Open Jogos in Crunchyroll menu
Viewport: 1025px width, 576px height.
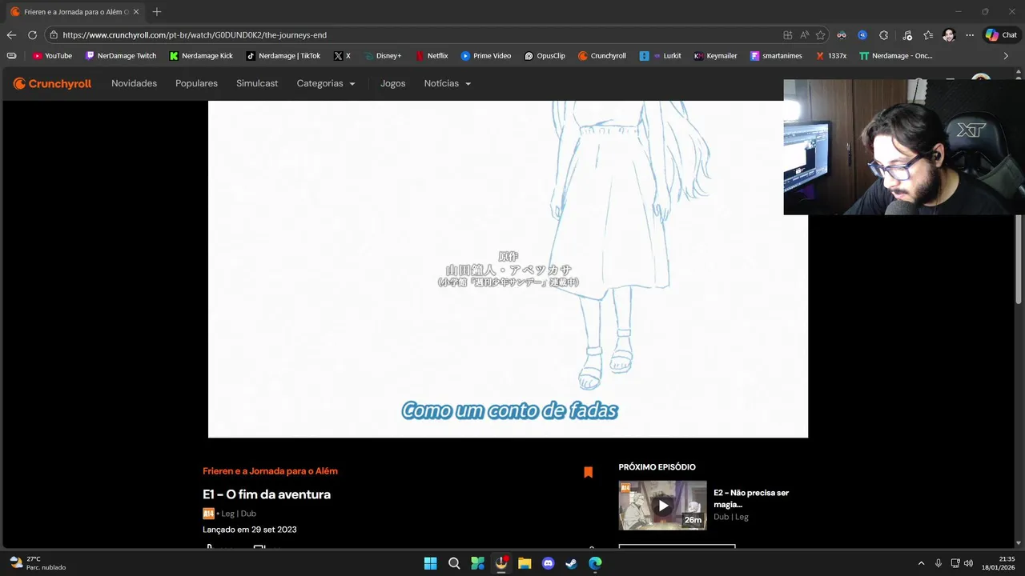pyautogui.click(x=392, y=83)
